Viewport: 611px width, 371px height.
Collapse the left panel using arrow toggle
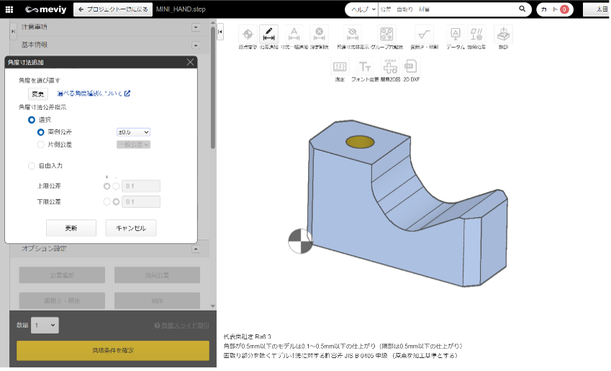pyautogui.click(x=13, y=31)
